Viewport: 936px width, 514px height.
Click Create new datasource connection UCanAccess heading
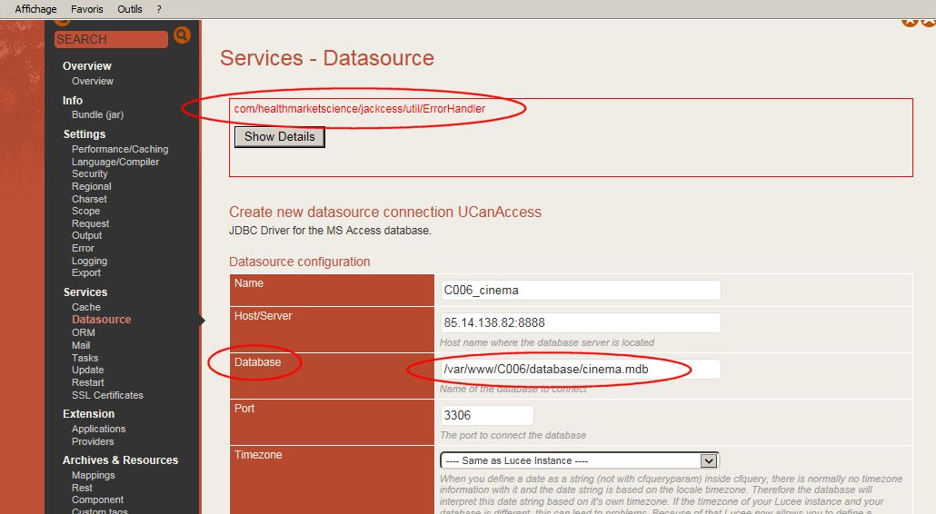coord(385,213)
